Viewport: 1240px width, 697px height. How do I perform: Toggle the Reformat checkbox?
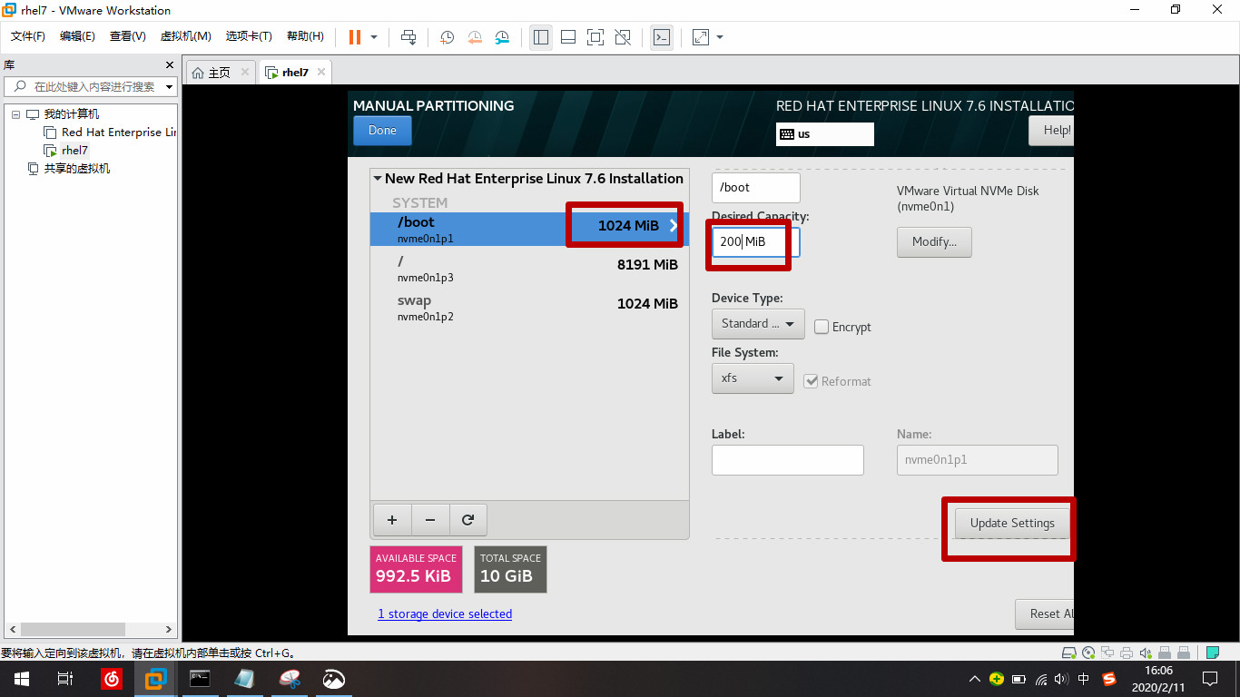coord(812,381)
